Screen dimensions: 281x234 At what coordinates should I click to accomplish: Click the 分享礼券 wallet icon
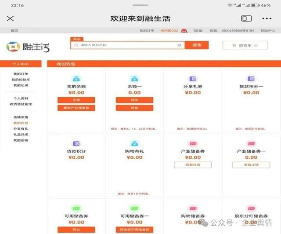193,79
